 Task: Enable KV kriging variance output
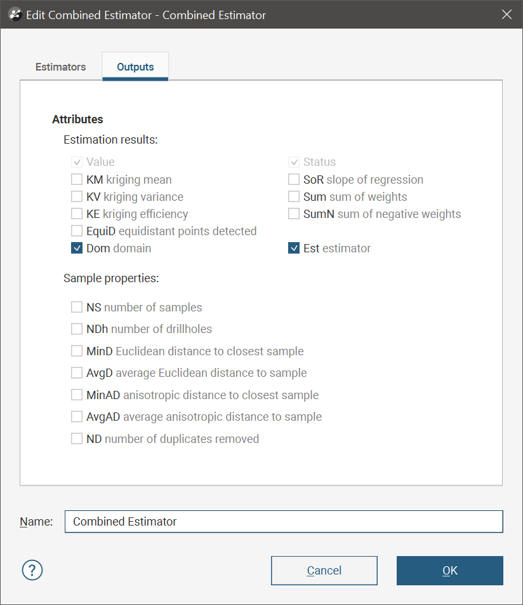[x=77, y=197]
